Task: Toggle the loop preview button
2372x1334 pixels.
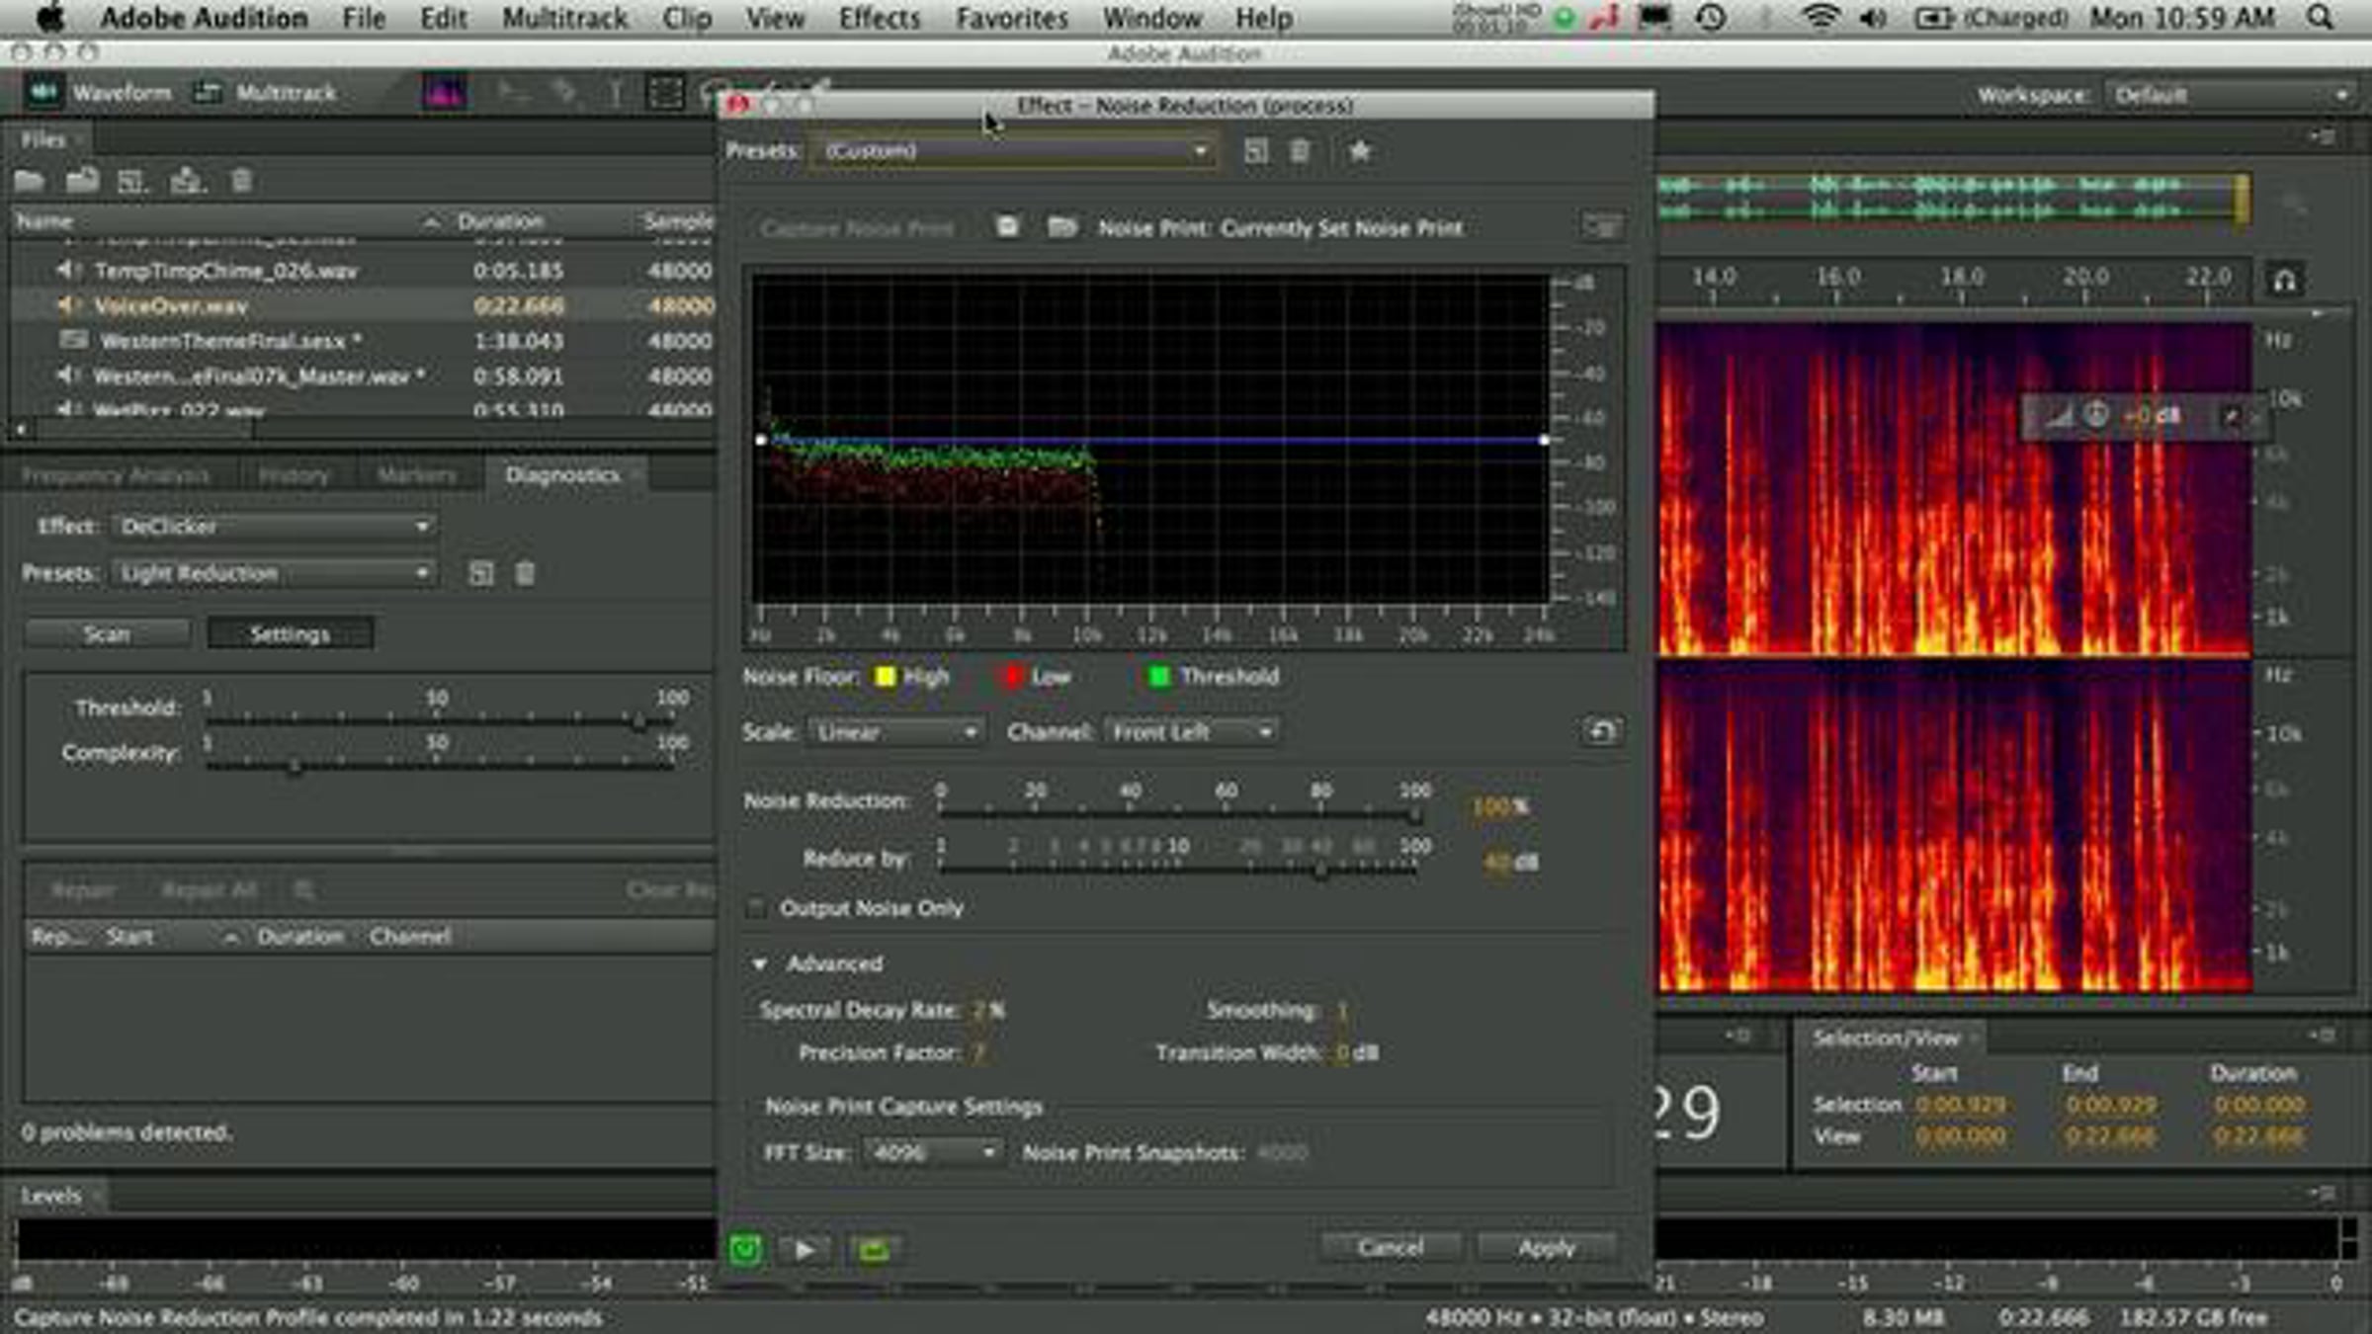Action: [x=873, y=1250]
